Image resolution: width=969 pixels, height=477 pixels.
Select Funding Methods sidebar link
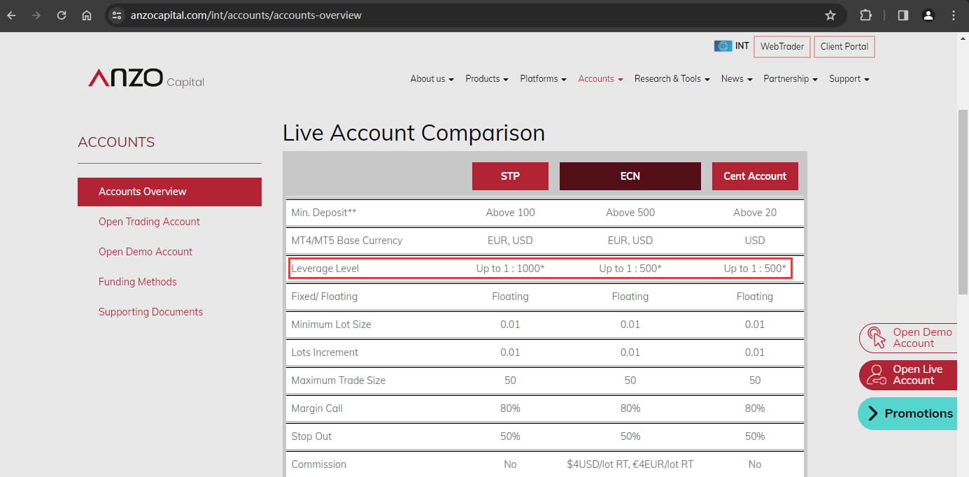tap(138, 282)
